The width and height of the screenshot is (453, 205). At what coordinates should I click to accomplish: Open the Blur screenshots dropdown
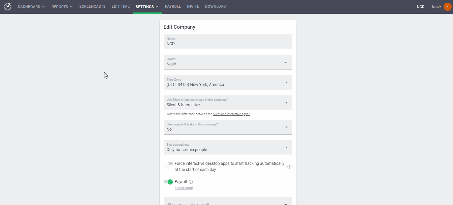pyautogui.click(x=228, y=148)
